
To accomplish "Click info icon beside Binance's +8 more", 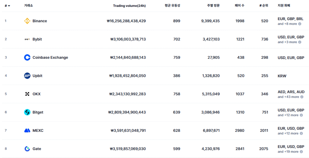I will click(300, 24).
